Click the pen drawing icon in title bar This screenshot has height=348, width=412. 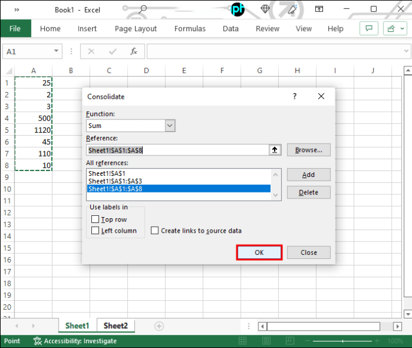tap(292, 10)
